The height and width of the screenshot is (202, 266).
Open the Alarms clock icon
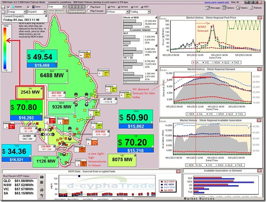pyautogui.click(x=238, y=8)
